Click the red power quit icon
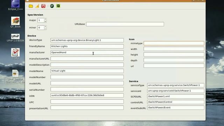This screenshot has width=224, height=126. tap(43, 6)
